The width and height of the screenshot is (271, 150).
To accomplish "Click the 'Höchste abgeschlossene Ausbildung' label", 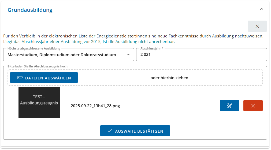I will click(34, 49).
